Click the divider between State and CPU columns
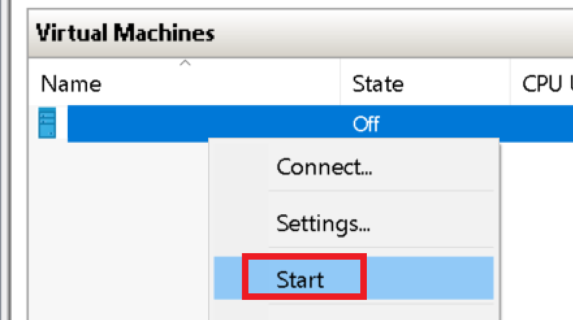Image resolution: width=573 pixels, height=320 pixels. (x=511, y=84)
